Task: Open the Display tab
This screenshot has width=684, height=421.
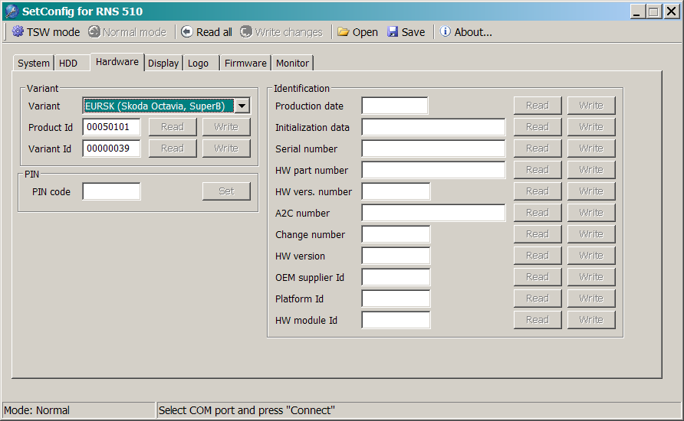Action: 163,63
